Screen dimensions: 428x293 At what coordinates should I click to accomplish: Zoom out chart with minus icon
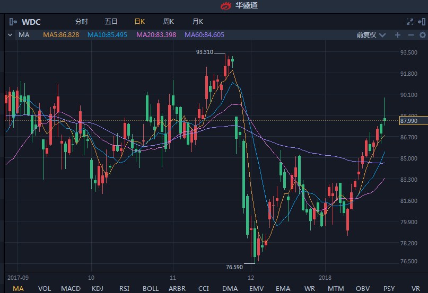[x=411, y=35]
